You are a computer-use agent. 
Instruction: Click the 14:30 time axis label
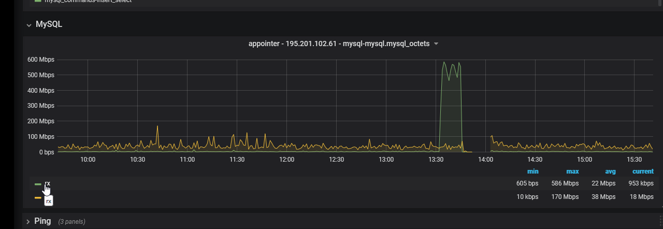pyautogui.click(x=535, y=160)
